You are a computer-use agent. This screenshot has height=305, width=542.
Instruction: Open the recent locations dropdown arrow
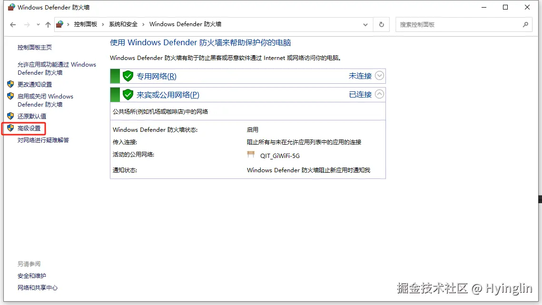pyautogui.click(x=38, y=25)
